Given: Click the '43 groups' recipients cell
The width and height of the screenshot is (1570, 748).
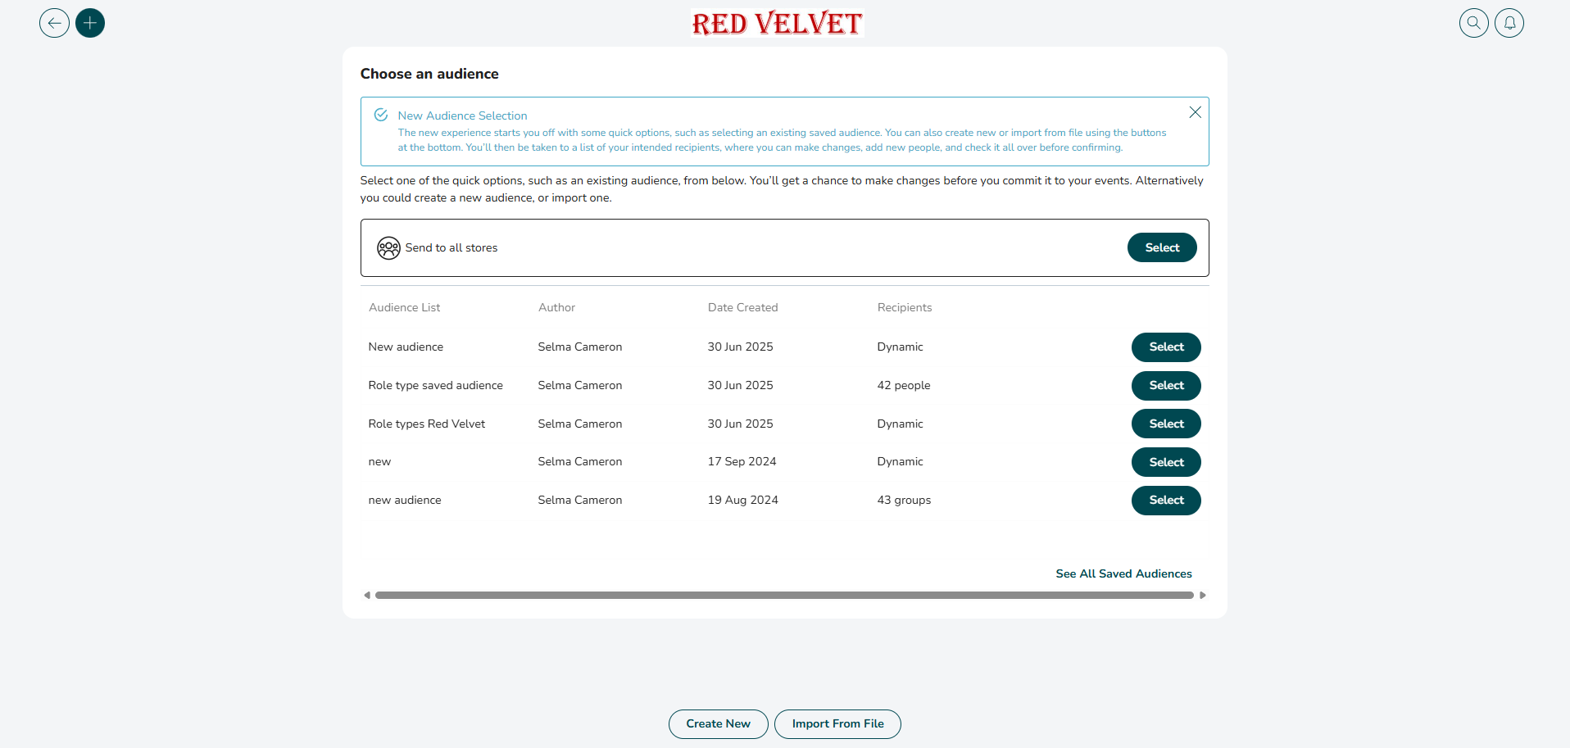Looking at the screenshot, I should [904, 500].
